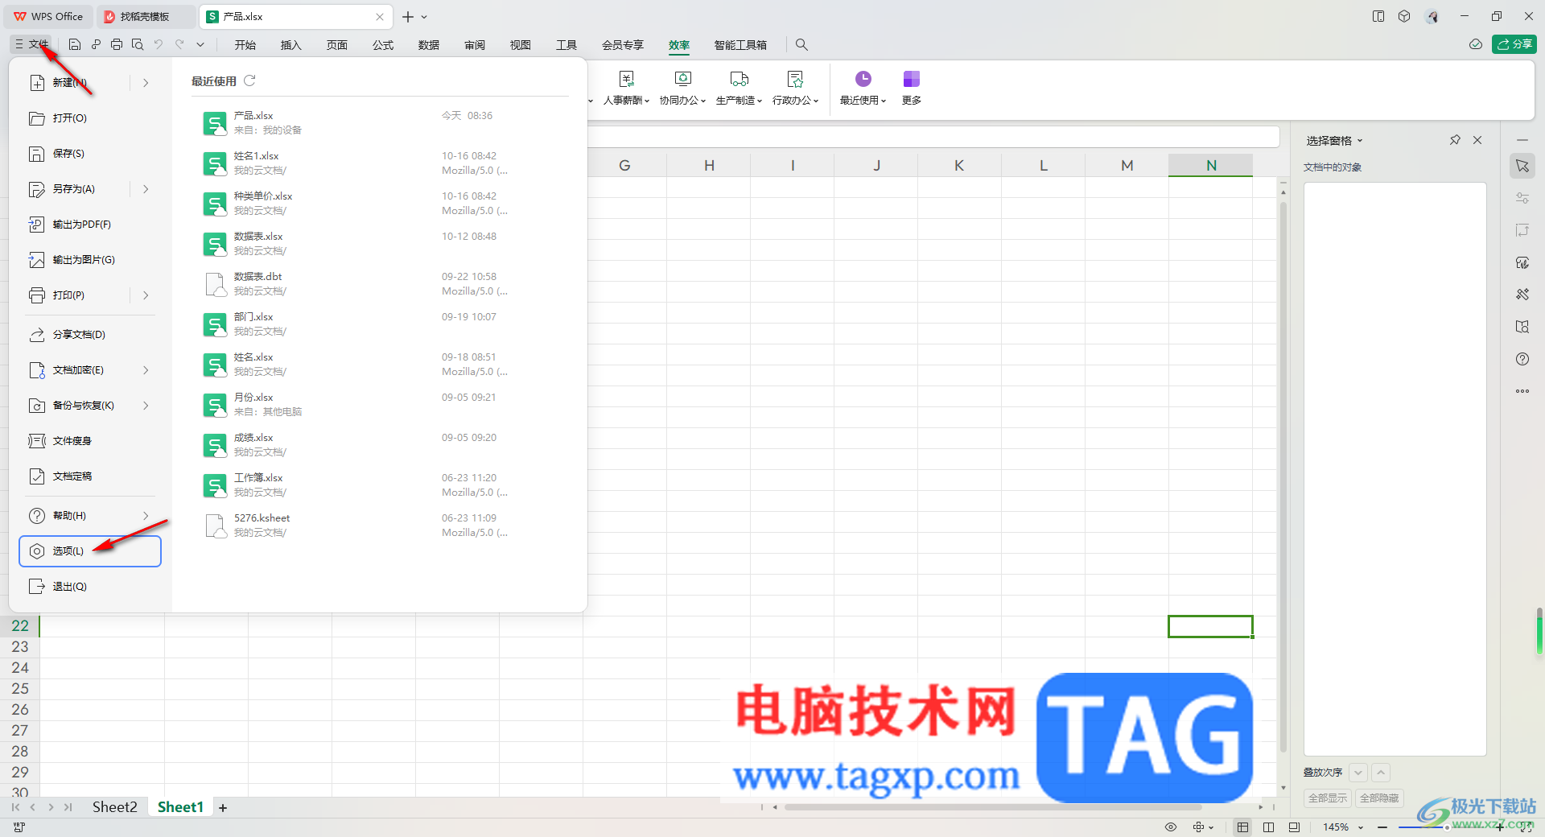Select 文档定稿 in file menu
The image size is (1545, 837).
pyautogui.click(x=90, y=476)
